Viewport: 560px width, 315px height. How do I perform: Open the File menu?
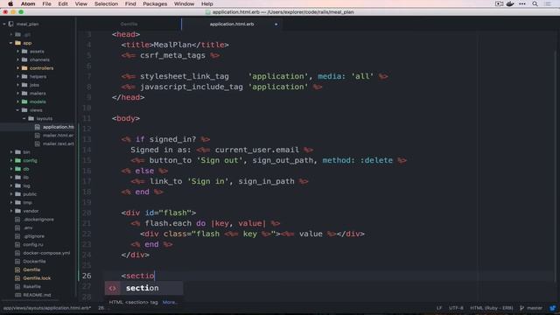[x=46, y=3]
